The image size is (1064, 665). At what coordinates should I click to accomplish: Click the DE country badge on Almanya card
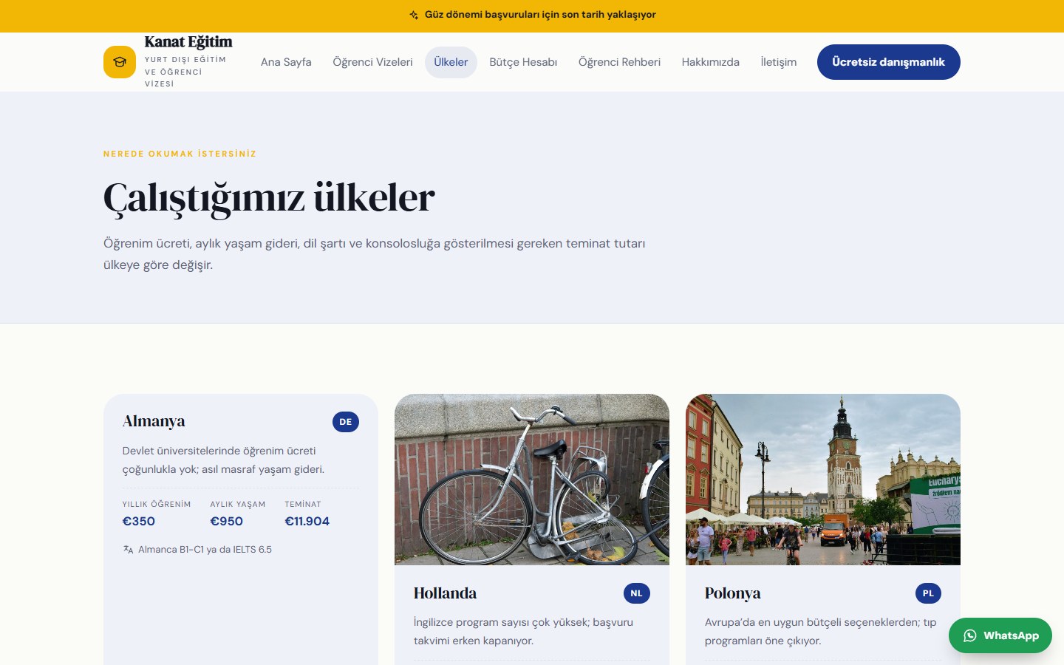(346, 422)
